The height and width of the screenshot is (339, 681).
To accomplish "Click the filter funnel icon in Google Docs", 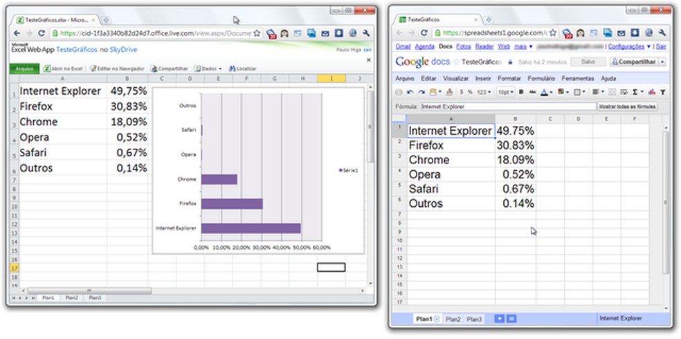I will point(663,92).
